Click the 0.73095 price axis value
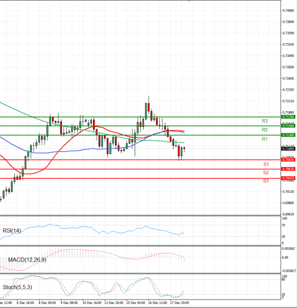The image size is (297, 308). tap(288, 56)
